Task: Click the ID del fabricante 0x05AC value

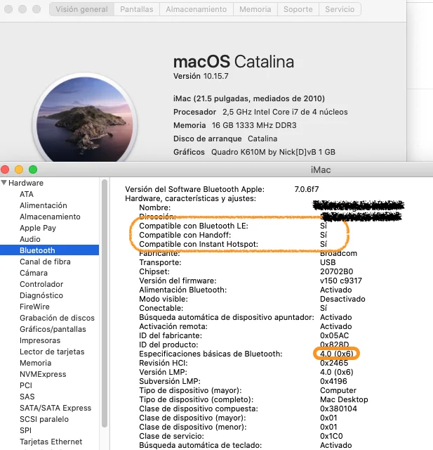Action: (x=334, y=335)
